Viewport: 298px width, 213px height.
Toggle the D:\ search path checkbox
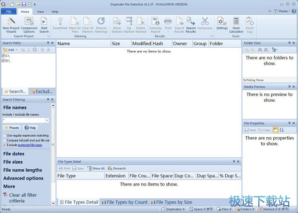pyautogui.click(x=3, y=61)
